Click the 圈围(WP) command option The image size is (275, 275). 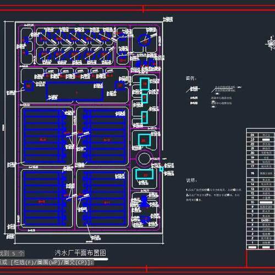49,262
